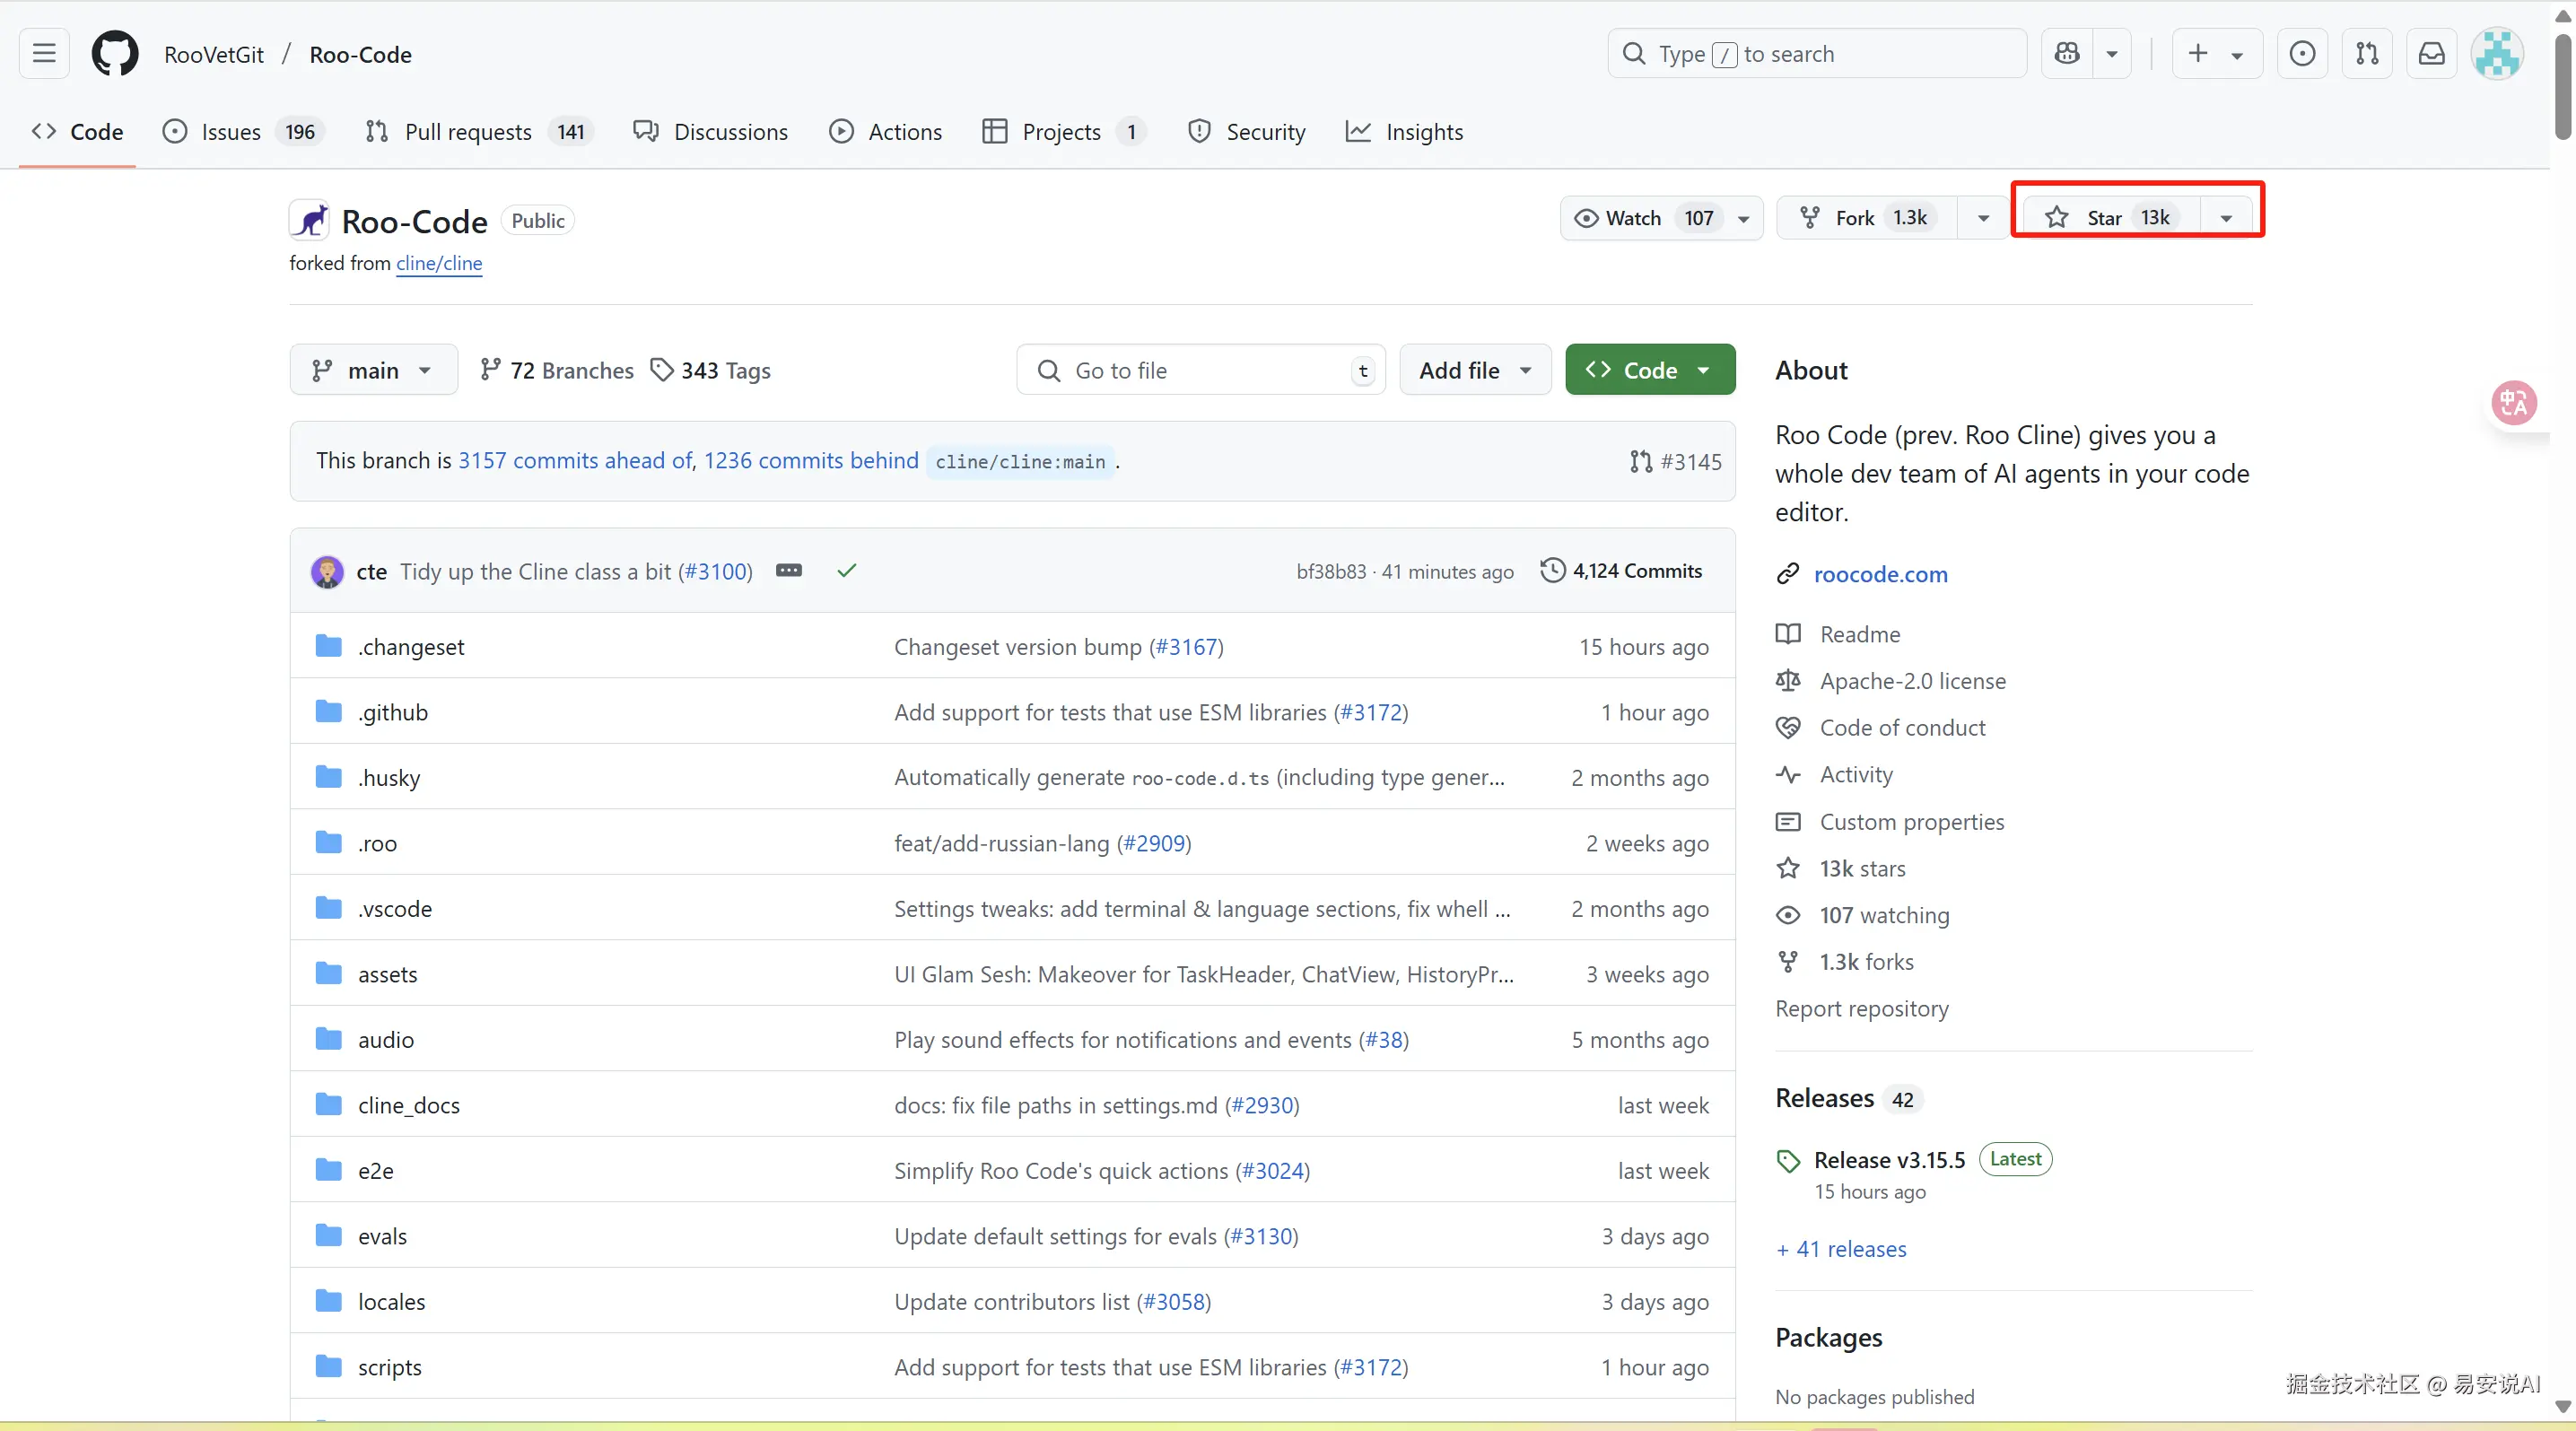This screenshot has width=2576, height=1431.
Task: Open the green Code dropdown
Action: click(1649, 370)
